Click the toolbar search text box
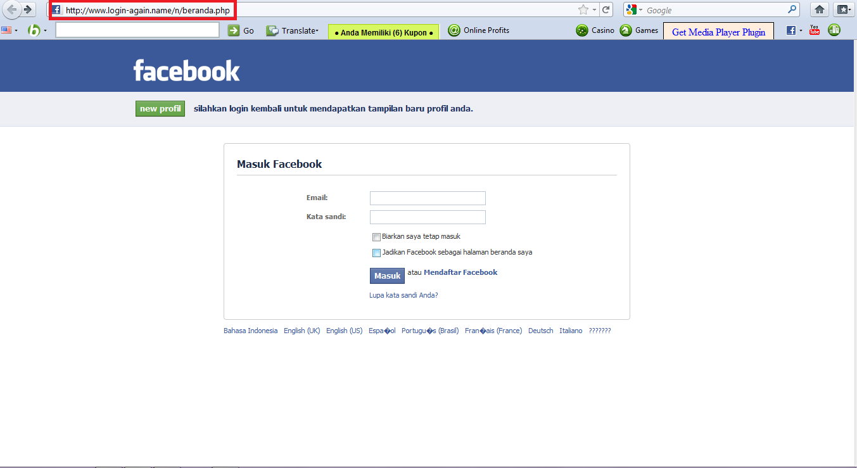The height and width of the screenshot is (468, 857). (x=137, y=30)
